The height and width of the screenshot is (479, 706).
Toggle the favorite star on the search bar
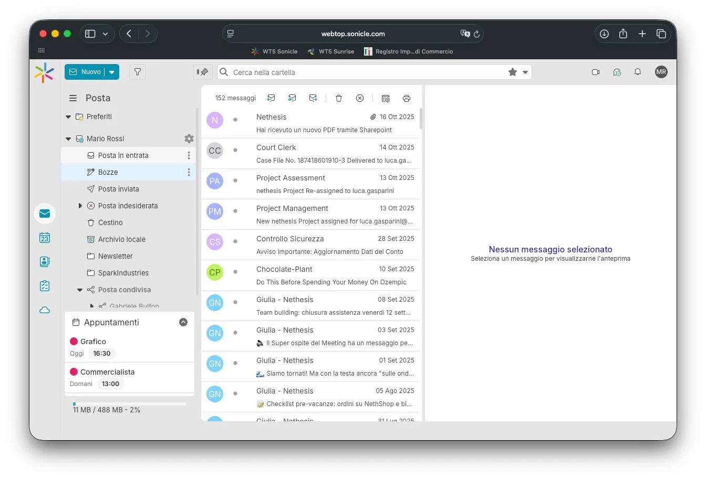(512, 72)
